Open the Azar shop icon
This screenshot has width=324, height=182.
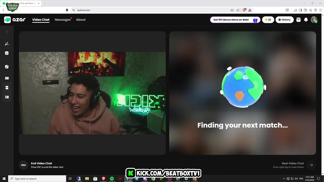tap(298, 20)
